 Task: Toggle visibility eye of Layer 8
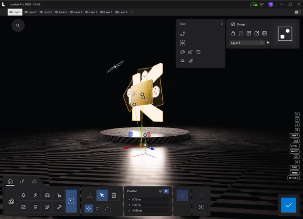click(117, 12)
